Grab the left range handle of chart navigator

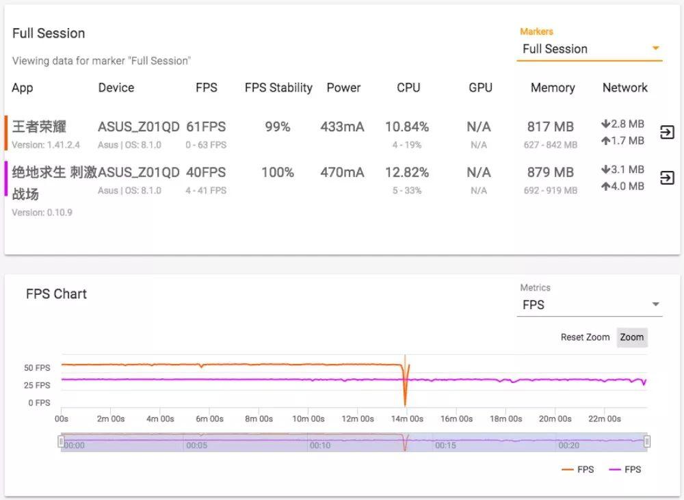61,442
